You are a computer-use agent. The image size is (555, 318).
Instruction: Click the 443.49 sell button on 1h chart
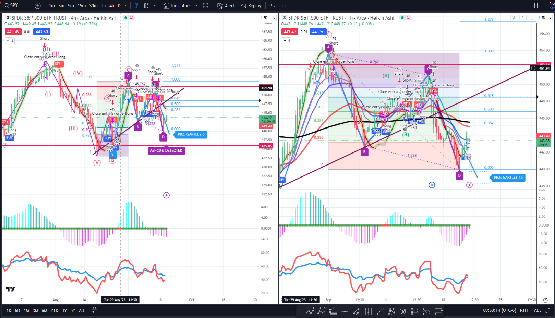[290, 32]
